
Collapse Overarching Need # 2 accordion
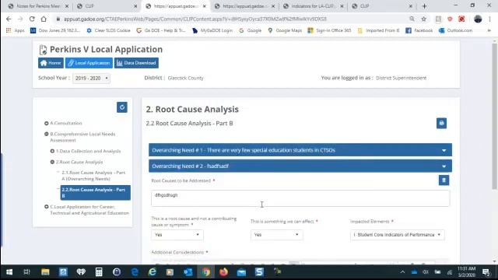(300, 166)
